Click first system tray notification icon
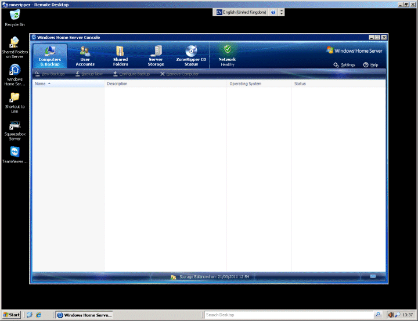 [391, 315]
